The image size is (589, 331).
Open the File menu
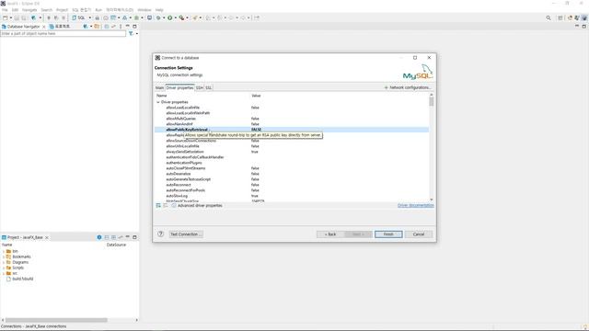5,10
